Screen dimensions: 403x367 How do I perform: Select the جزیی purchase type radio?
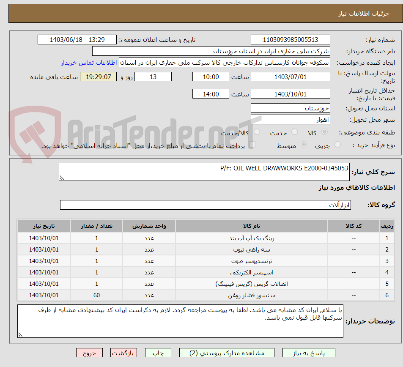click(337, 145)
